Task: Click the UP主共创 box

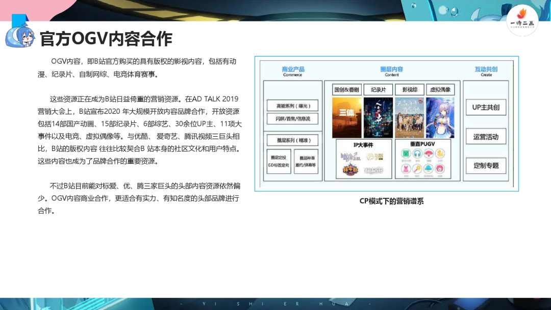Action: click(x=486, y=107)
